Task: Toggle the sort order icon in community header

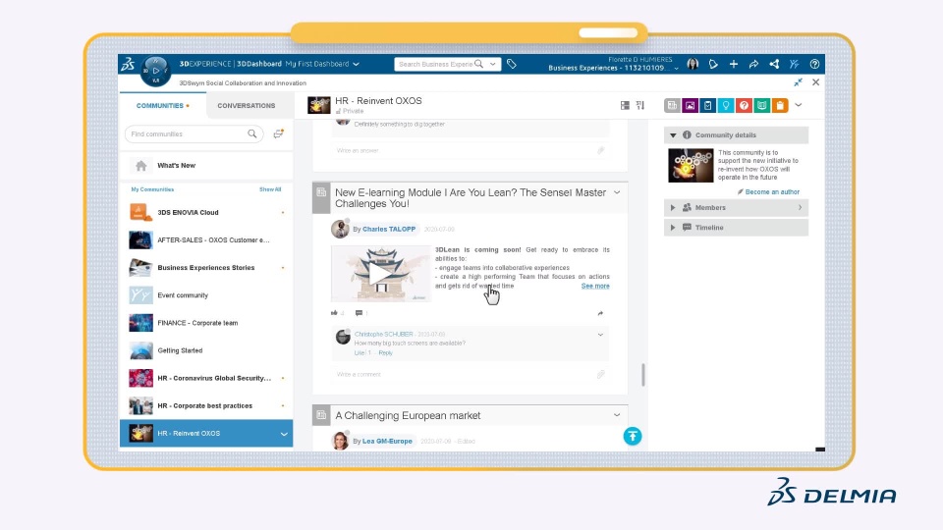Action: pos(640,105)
